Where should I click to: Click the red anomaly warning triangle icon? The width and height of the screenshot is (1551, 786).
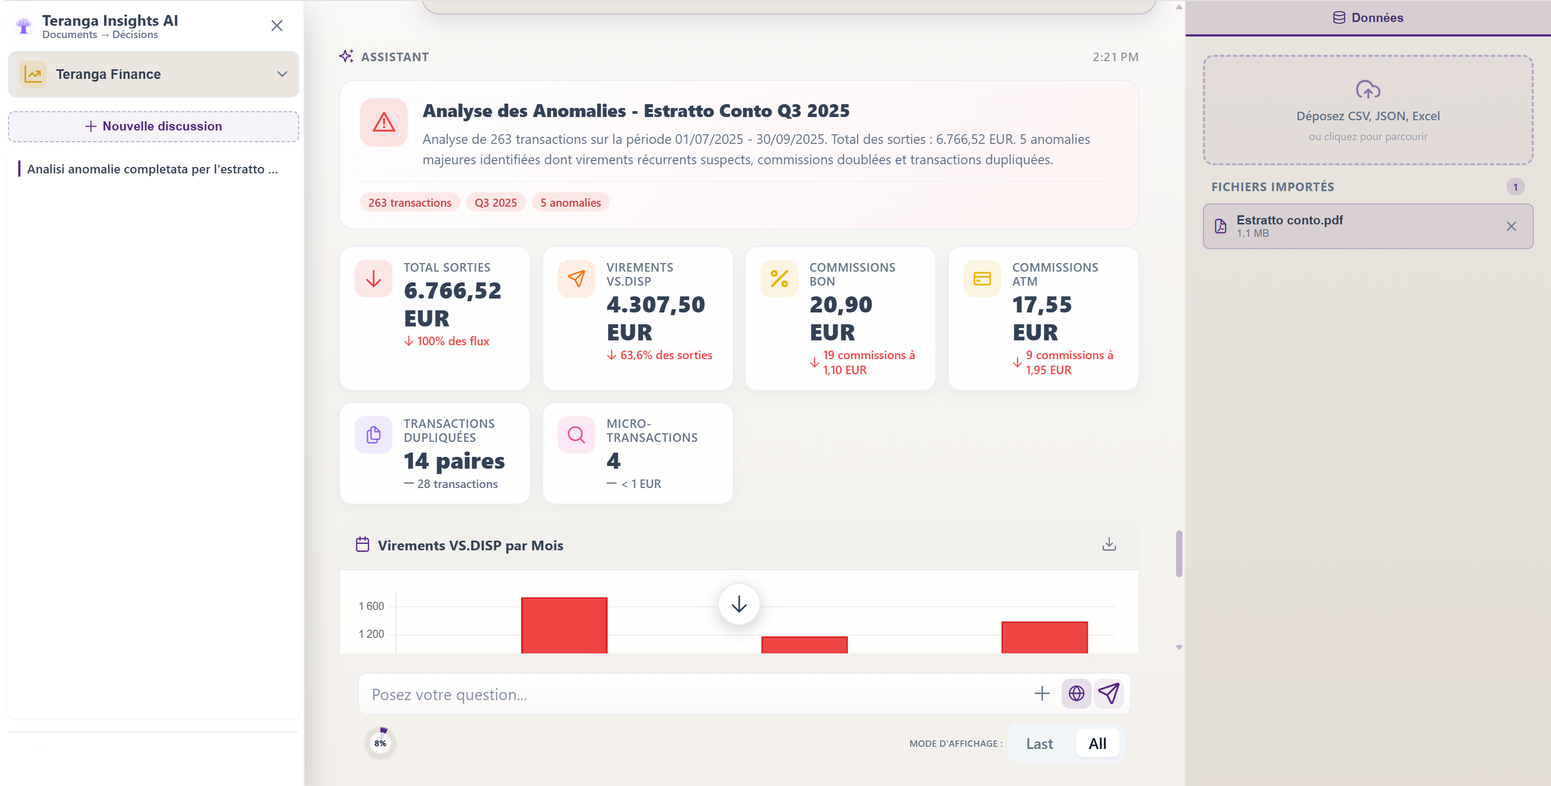coord(384,122)
